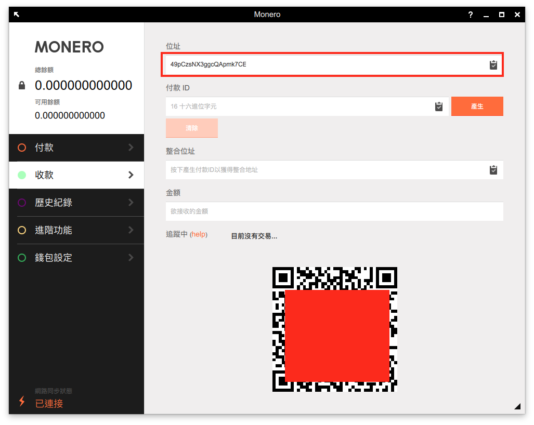Click the 金額 amount input field
The width and height of the screenshot is (534, 425).
334,211
